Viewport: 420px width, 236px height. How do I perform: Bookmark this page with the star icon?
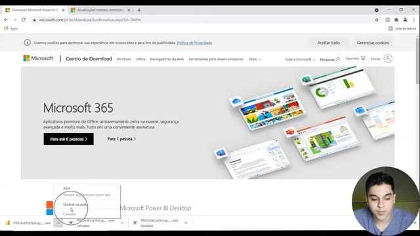[377, 20]
